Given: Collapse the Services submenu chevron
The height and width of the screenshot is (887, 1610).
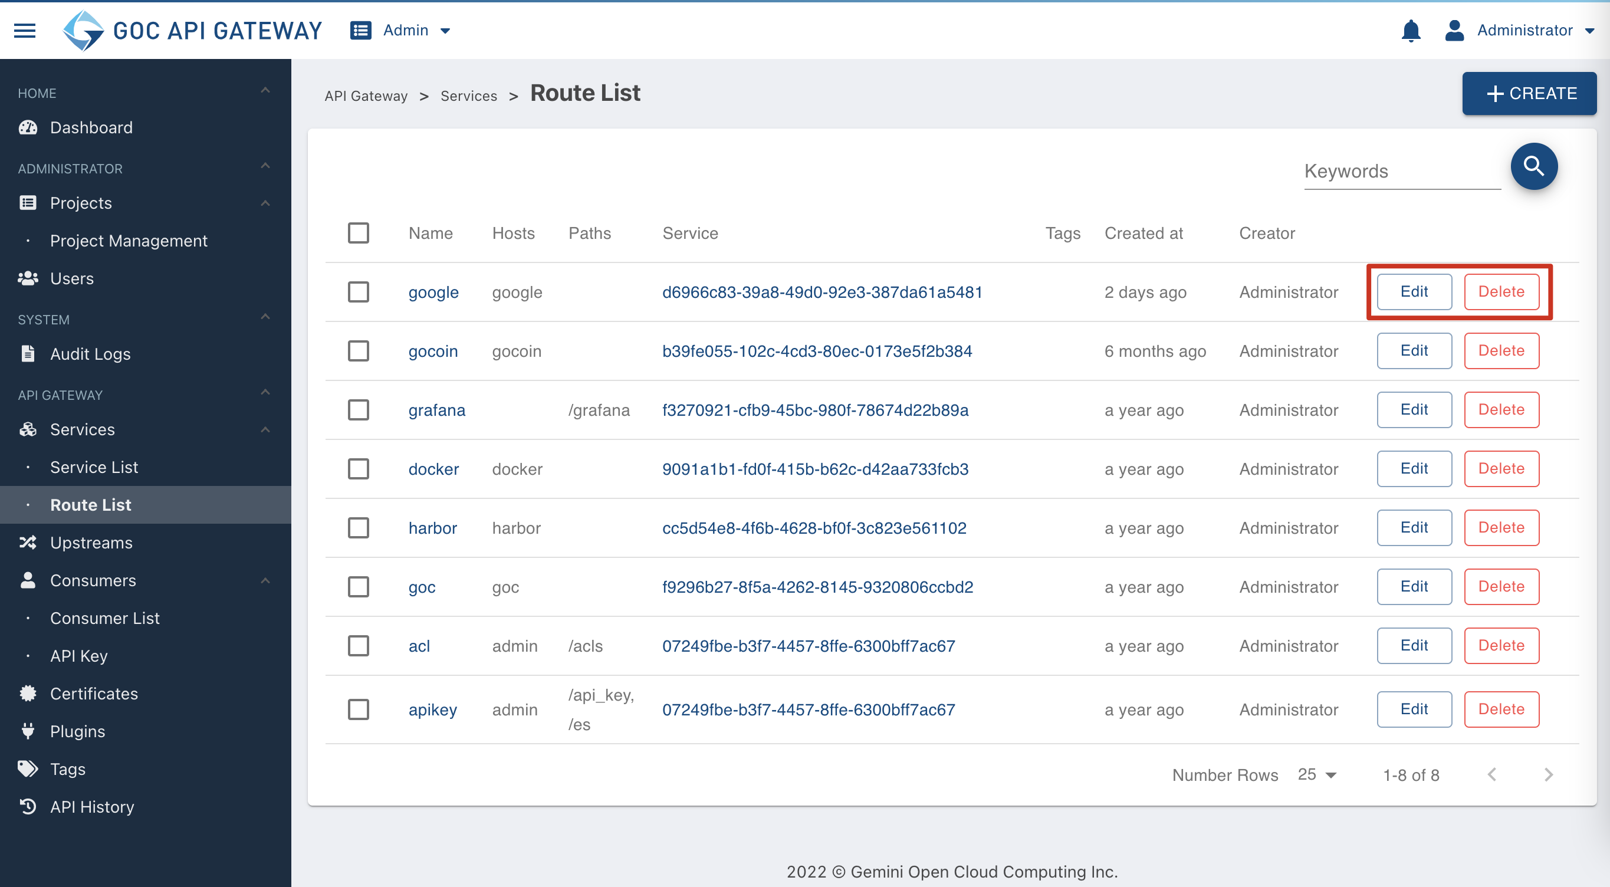Looking at the screenshot, I should tap(265, 429).
